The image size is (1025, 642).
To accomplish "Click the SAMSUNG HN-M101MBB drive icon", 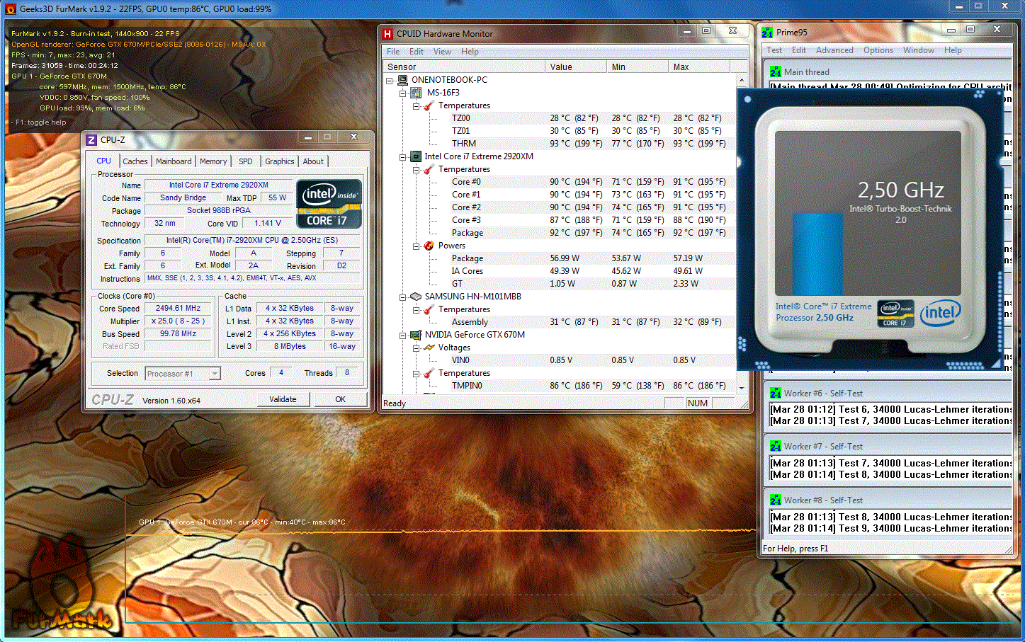I will click(x=416, y=297).
